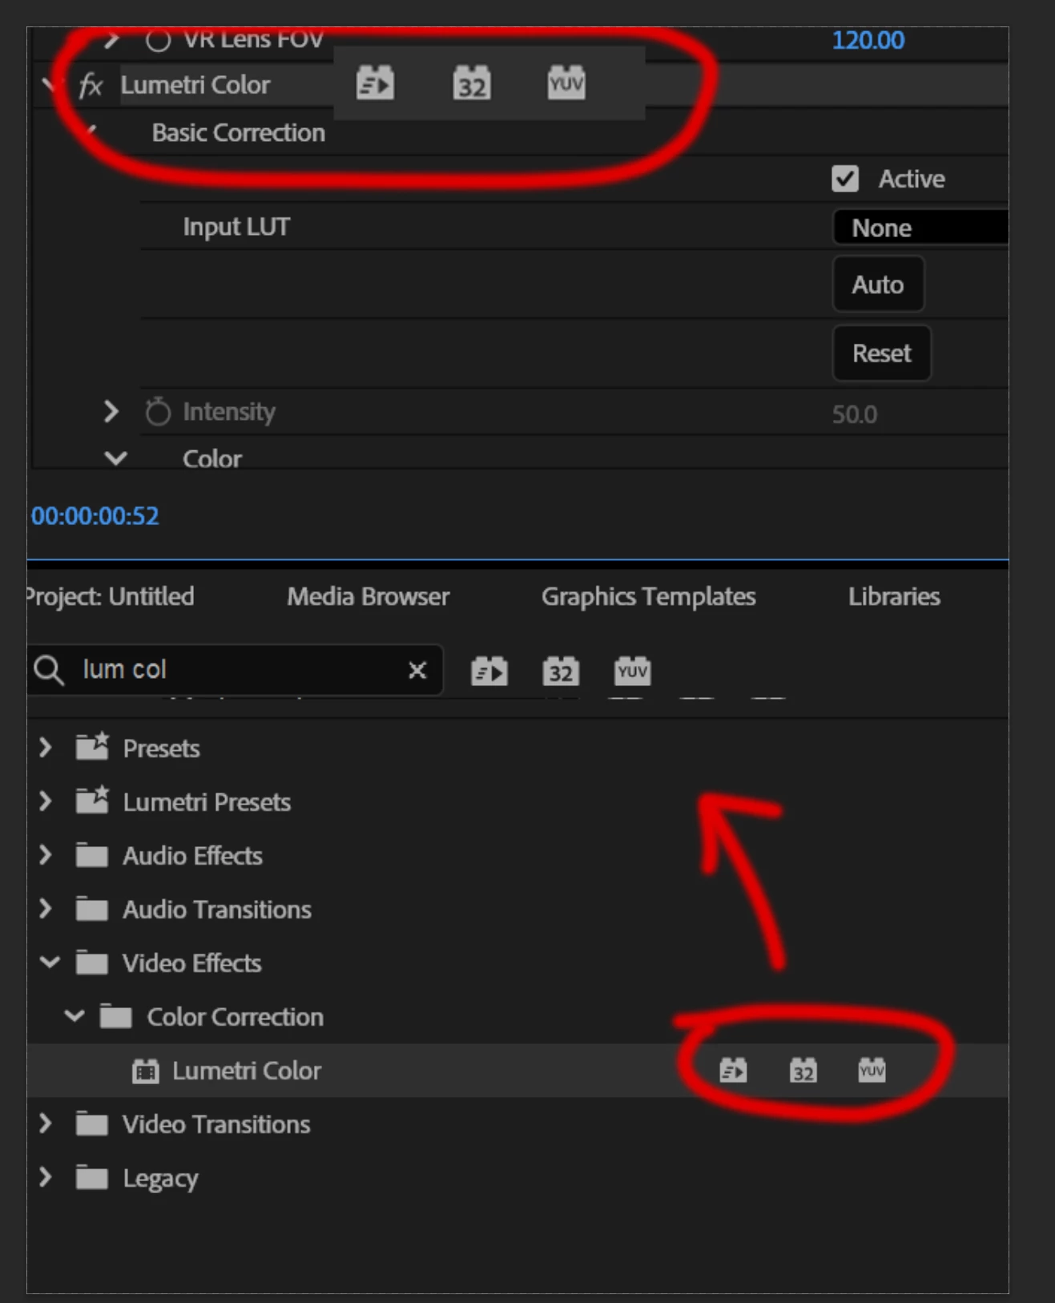Uncheck the Active checkbox in Basic Correction

pyautogui.click(x=845, y=178)
